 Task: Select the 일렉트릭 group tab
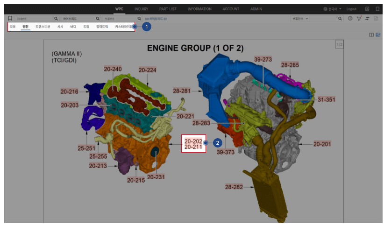(102, 27)
